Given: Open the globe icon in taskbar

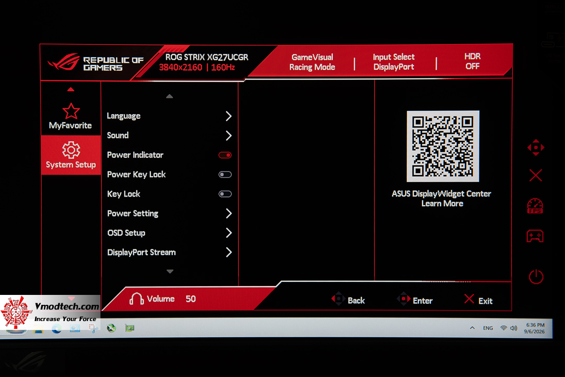Looking at the screenshot, I should (111, 328).
